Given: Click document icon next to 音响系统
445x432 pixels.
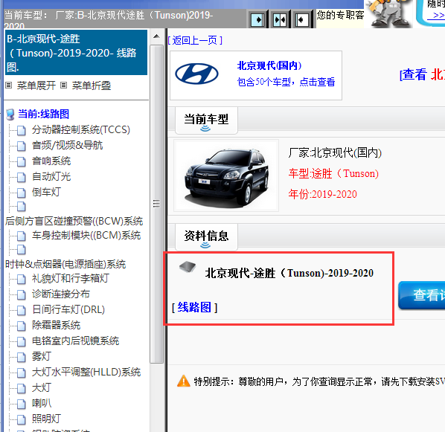Looking at the screenshot, I should pyautogui.click(x=22, y=161).
